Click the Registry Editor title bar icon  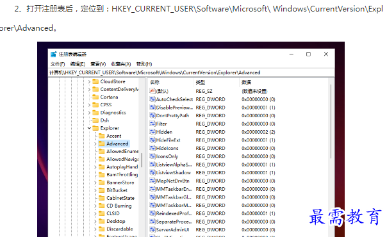pos(53,54)
